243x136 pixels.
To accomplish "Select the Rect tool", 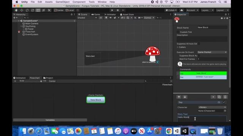I will (38, 10).
